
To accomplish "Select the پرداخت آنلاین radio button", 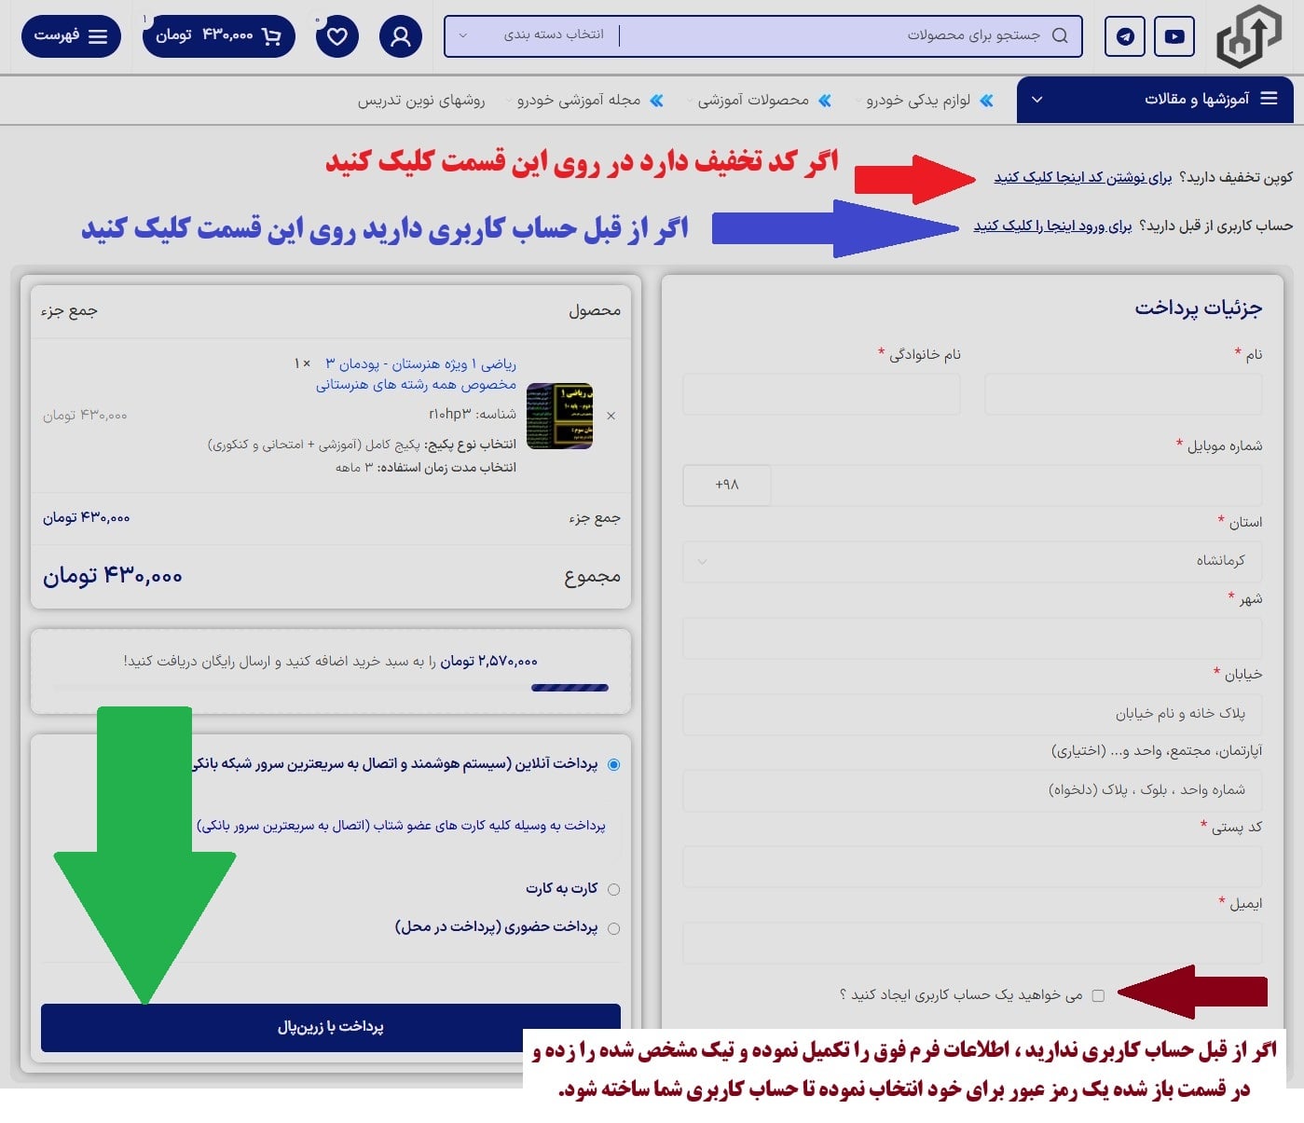I will [613, 764].
